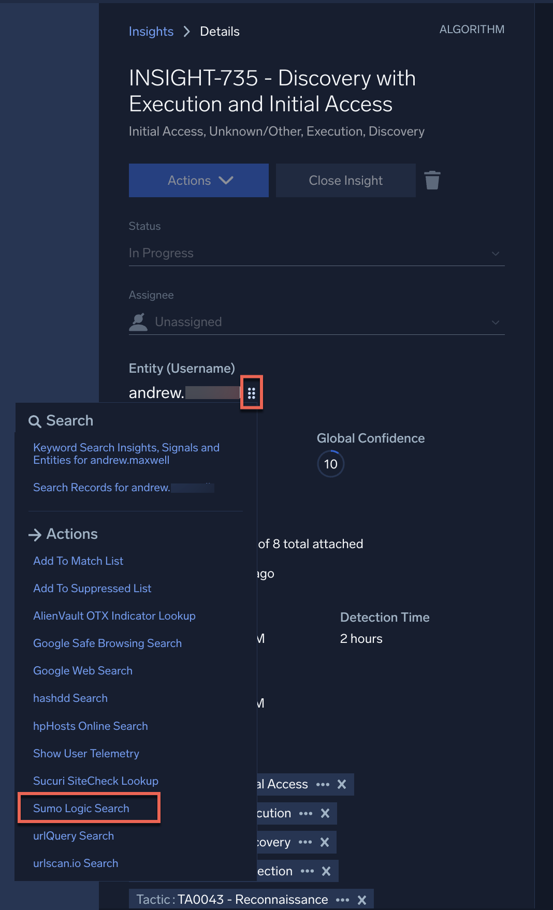Select AlienVault OTX Indicator Lookup
The image size is (553, 910).
114,616
